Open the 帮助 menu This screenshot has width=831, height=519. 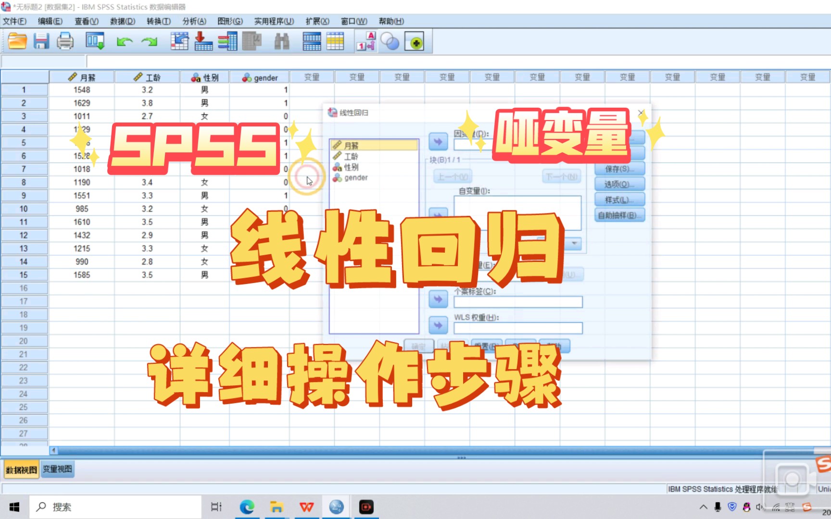tap(391, 21)
